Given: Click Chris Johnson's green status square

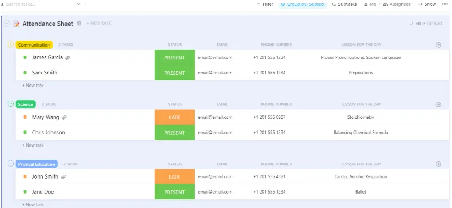Looking at the screenshot, I should click(x=25, y=133).
